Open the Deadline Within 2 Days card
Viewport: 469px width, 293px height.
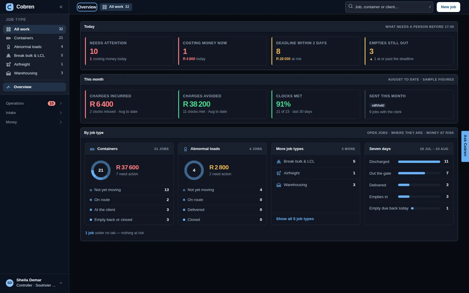tap(316, 51)
